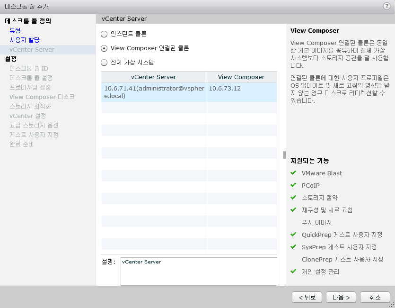This screenshot has height=308, width=395.
Task: Click the 설명 description text field
Action: tap(199, 272)
